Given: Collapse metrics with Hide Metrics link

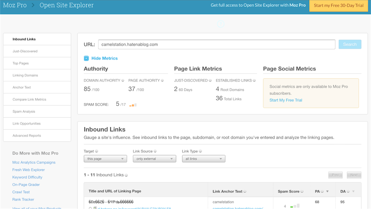Looking at the screenshot, I should (104, 58).
